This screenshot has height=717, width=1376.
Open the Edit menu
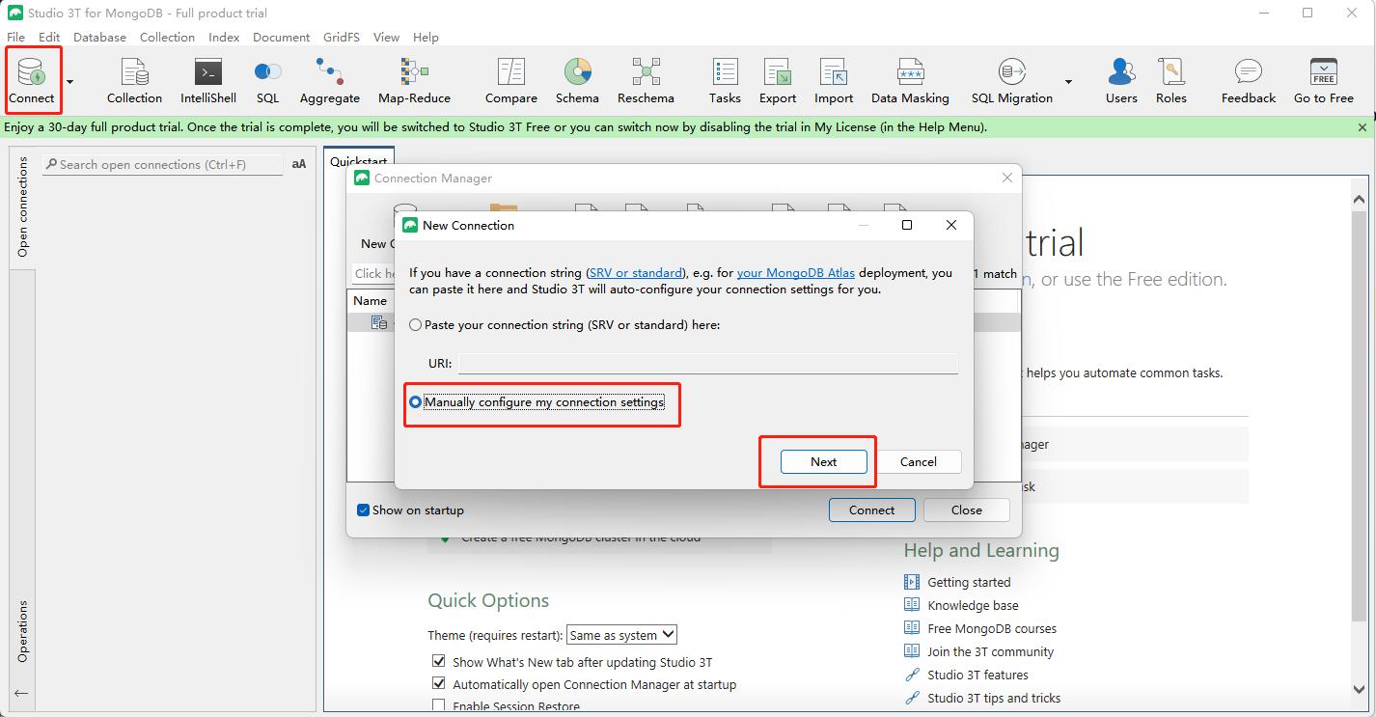49,38
